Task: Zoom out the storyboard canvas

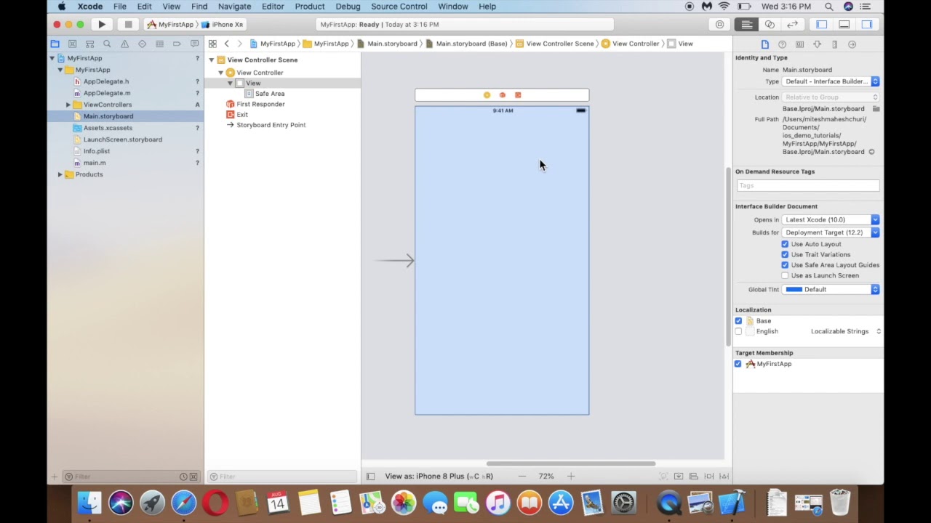Action: tap(522, 477)
